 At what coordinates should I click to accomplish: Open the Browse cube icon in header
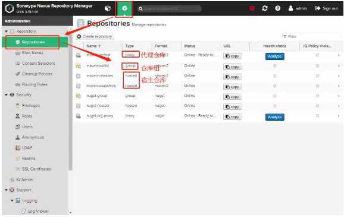tap(108, 8)
